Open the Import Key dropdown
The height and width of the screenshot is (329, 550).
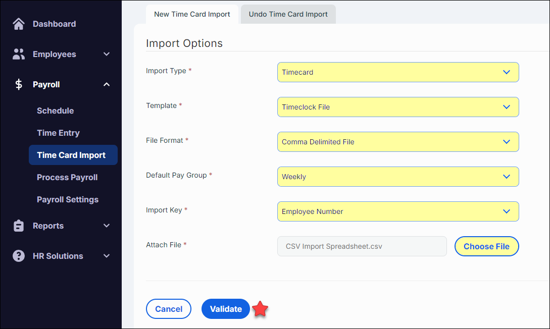click(397, 211)
